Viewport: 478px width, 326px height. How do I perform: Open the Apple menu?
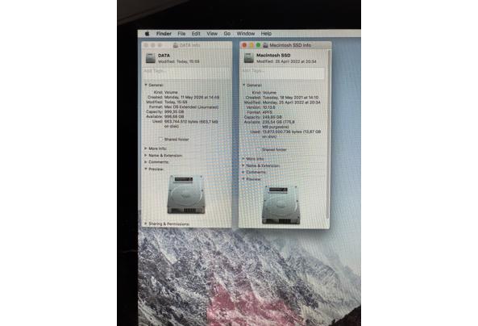(x=147, y=34)
